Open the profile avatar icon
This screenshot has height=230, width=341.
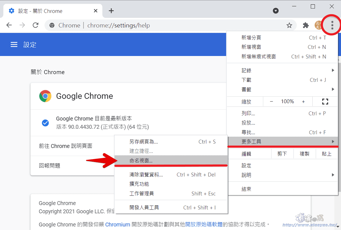[x=318, y=25]
